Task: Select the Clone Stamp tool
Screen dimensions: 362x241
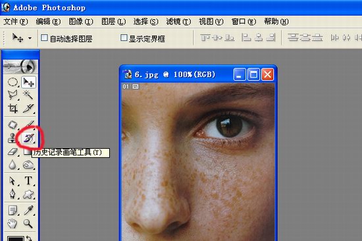Action: pyautogui.click(x=13, y=138)
